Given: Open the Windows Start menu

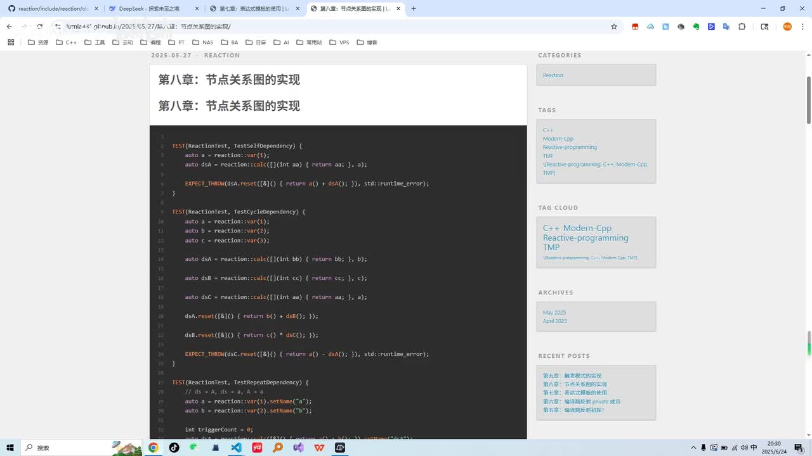Looking at the screenshot, I should point(11,447).
